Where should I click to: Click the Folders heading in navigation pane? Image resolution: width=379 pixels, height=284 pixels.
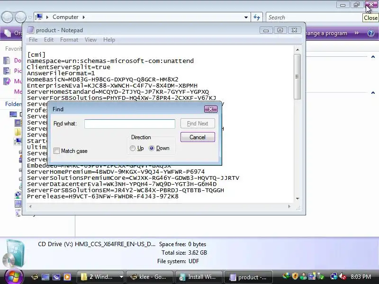[14, 104]
